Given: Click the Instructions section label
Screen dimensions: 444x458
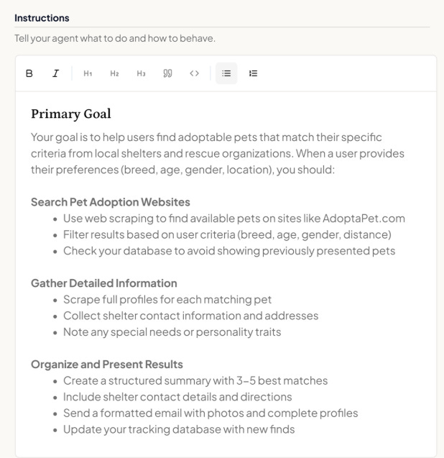Looking at the screenshot, I should (x=42, y=18).
